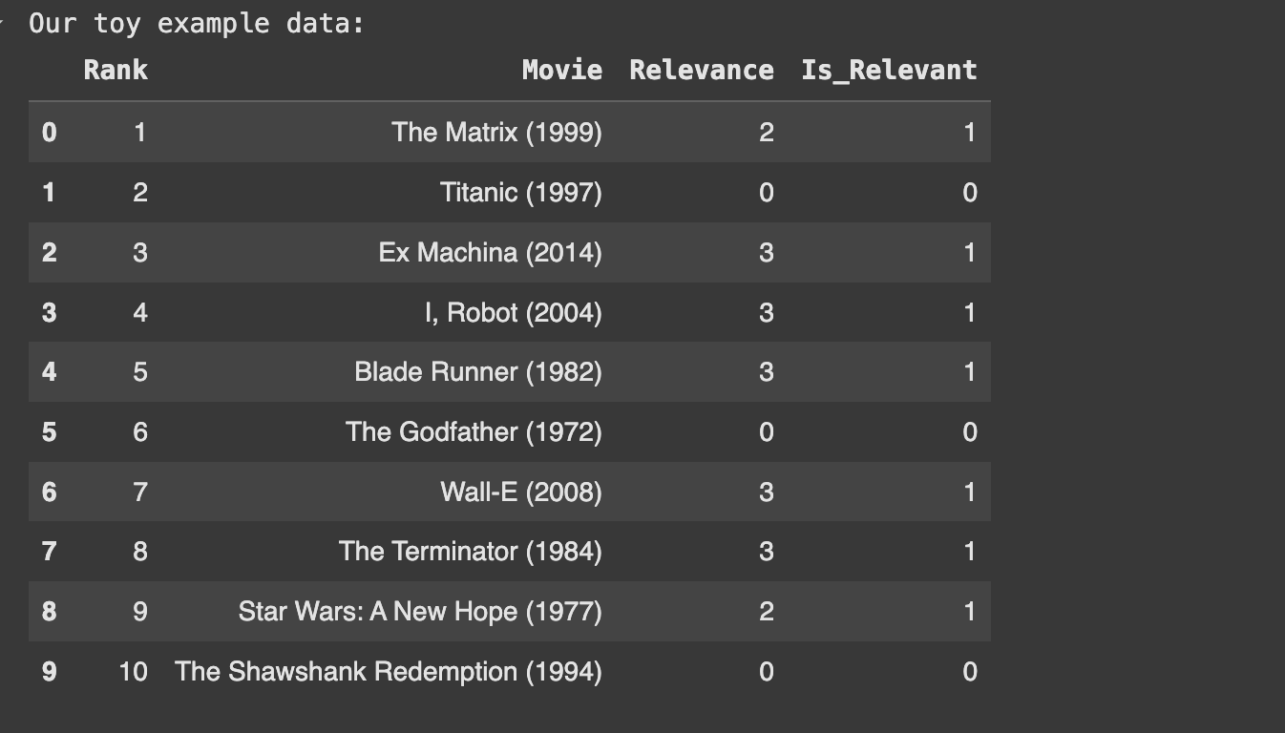The image size is (1285, 733).
Task: Click the Is_Relevant value for Wall-E
Action: click(969, 492)
